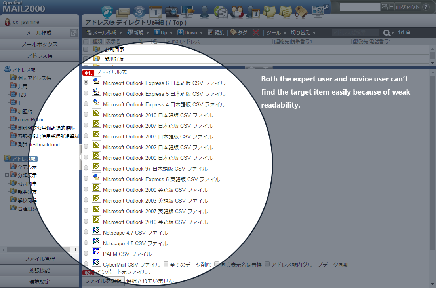Click the ファイルを選択 file chooser button
436x288 pixels.
pyautogui.click(x=103, y=281)
